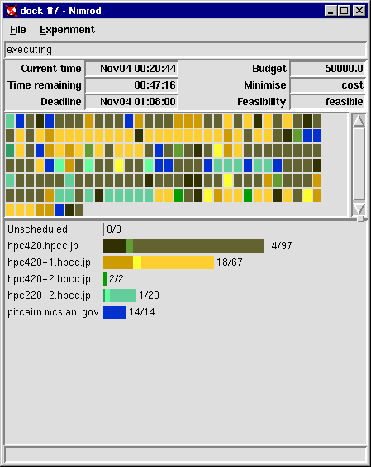
Task: Click the Time remaining field 00:47:16
Action: (x=131, y=85)
